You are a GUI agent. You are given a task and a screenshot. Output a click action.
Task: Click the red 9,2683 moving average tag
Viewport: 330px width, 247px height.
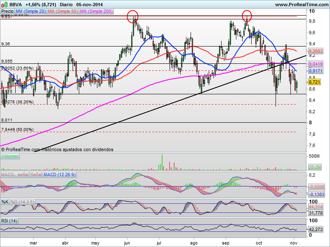(x=316, y=51)
